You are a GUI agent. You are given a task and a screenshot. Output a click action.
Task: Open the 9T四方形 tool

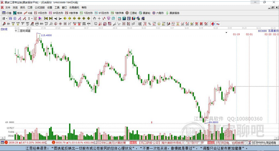pos(101,13)
